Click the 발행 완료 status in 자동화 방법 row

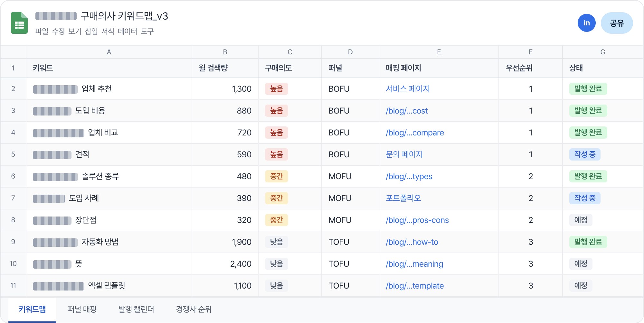(588, 242)
